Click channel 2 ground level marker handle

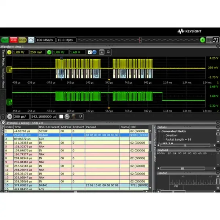[10, 102]
